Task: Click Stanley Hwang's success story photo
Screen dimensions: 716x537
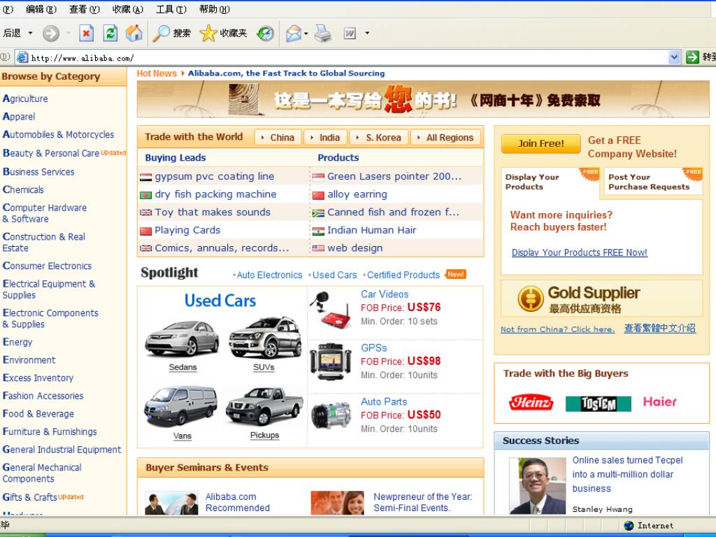Action: [538, 486]
